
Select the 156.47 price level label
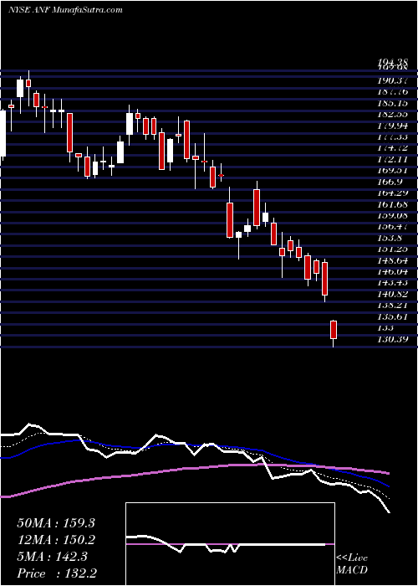pyautogui.click(x=392, y=227)
